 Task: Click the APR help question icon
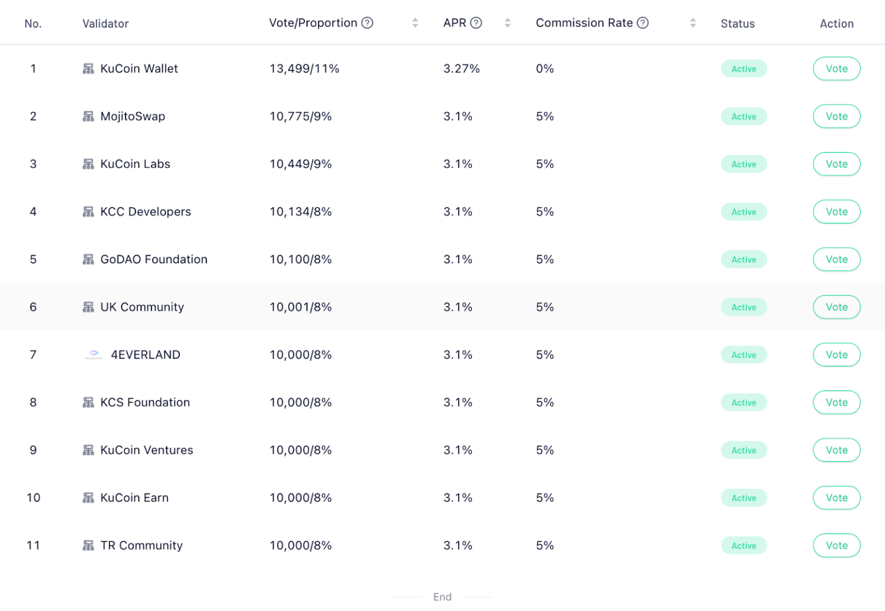click(x=476, y=23)
